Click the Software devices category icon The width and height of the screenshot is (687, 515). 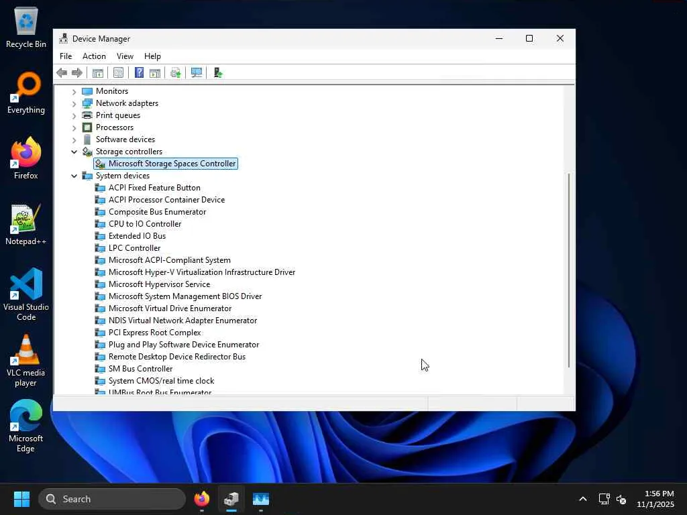pyautogui.click(x=87, y=139)
